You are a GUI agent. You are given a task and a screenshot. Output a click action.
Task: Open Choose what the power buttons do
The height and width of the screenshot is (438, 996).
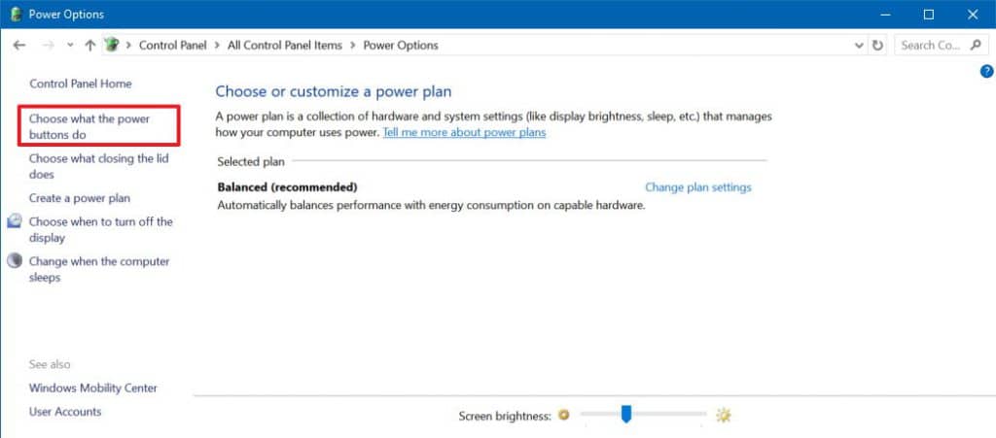pyautogui.click(x=89, y=127)
